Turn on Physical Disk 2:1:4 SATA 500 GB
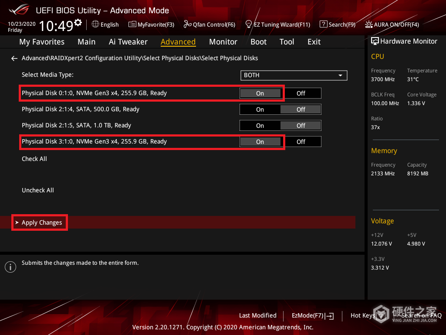The width and height of the screenshot is (446, 335). pos(260,109)
